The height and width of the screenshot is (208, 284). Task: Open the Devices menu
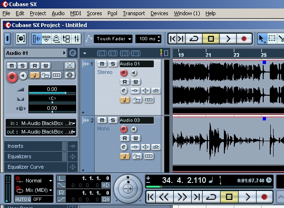click(160, 13)
